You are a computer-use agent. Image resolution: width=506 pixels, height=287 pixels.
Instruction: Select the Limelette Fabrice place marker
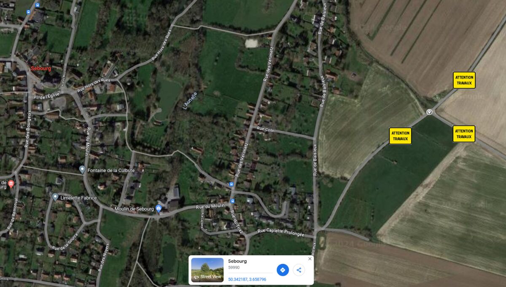pyautogui.click(x=55, y=197)
